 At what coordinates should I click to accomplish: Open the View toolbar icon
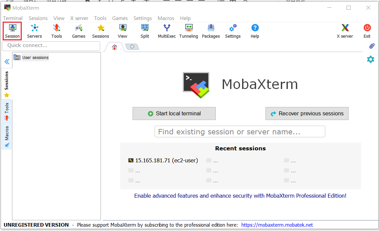(123, 31)
